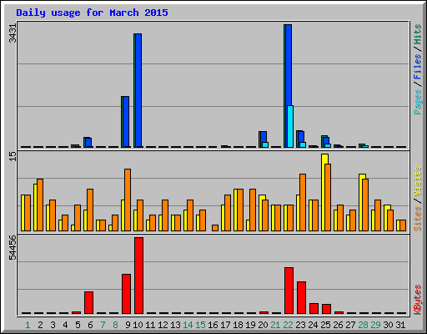This screenshot has width=427, height=334.
Task: Click the blue files bar for day 6
Action: pyautogui.click(x=88, y=143)
